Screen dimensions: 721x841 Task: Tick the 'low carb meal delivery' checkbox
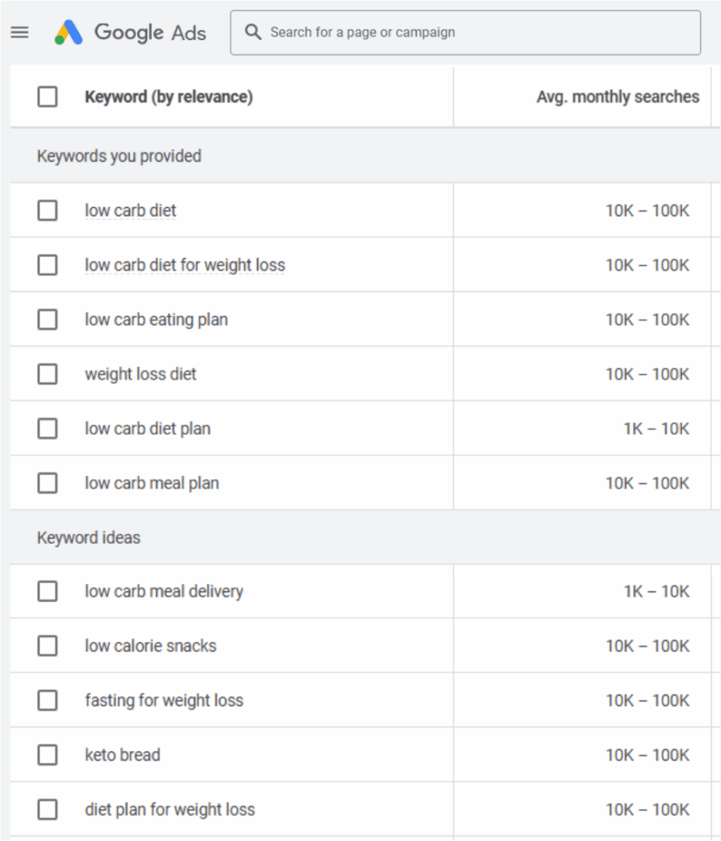(x=48, y=591)
